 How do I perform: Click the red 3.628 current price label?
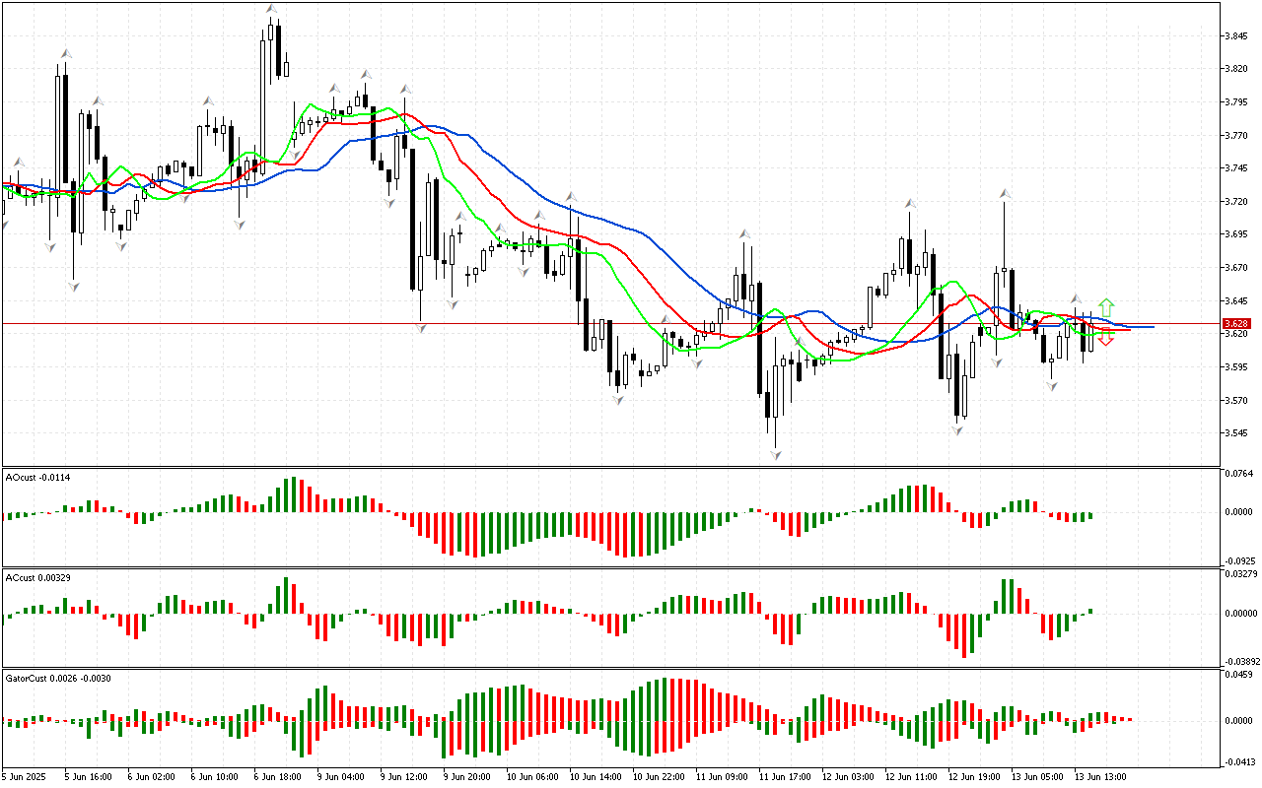pyautogui.click(x=1235, y=323)
